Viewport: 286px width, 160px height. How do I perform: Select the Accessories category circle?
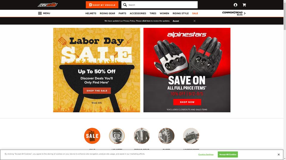point(191,136)
